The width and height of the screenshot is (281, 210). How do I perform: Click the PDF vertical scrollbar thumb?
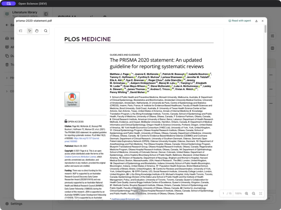coord(265,29)
